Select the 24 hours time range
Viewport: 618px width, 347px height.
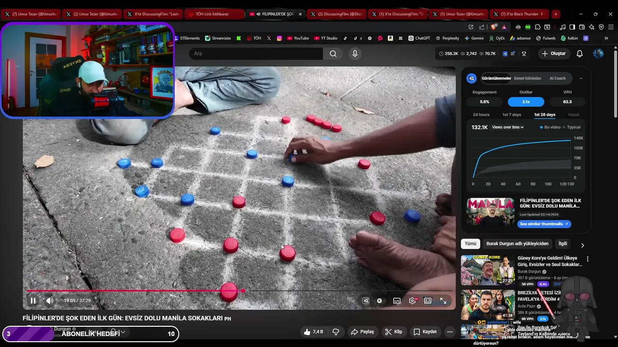click(481, 115)
